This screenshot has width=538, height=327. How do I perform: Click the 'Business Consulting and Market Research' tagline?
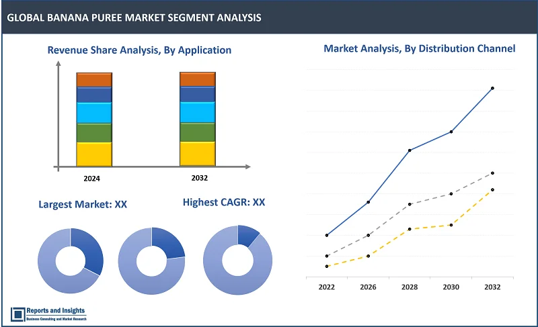pos(56,319)
